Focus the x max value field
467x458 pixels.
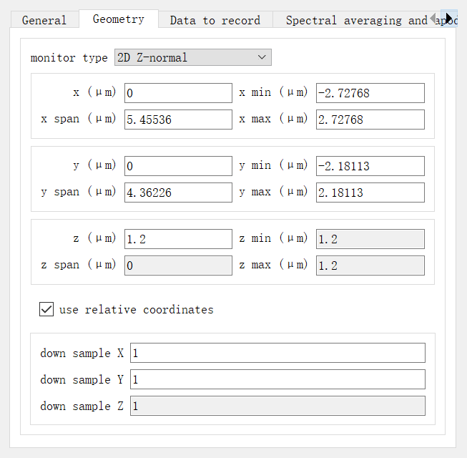click(x=370, y=120)
